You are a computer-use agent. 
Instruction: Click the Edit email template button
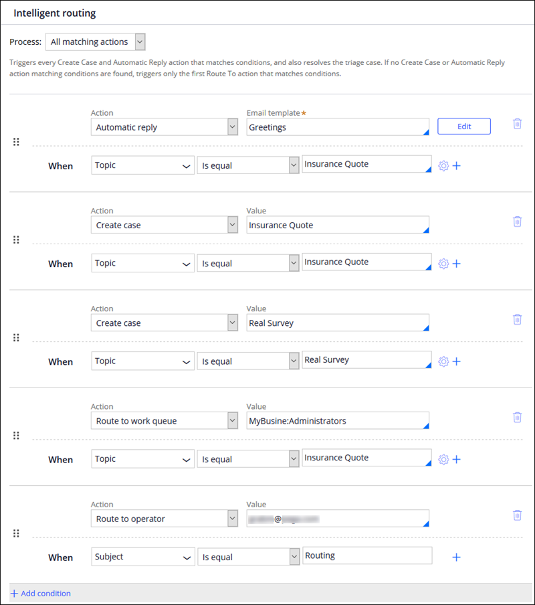(x=464, y=126)
